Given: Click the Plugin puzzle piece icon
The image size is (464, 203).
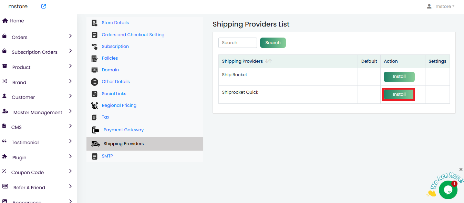Looking at the screenshot, I should point(4,156).
